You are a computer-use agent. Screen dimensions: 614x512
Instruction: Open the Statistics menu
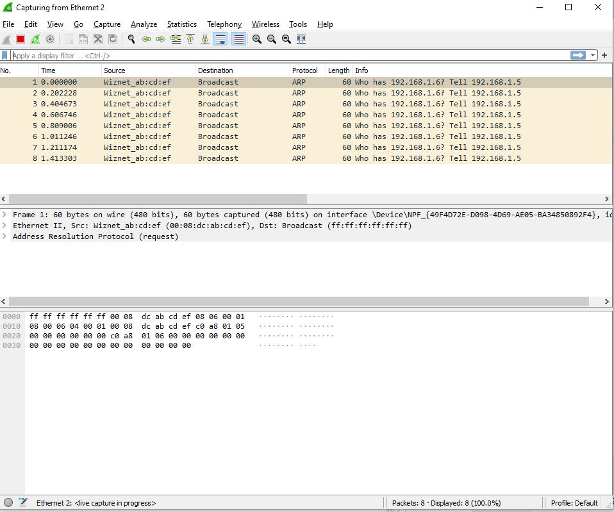click(181, 24)
